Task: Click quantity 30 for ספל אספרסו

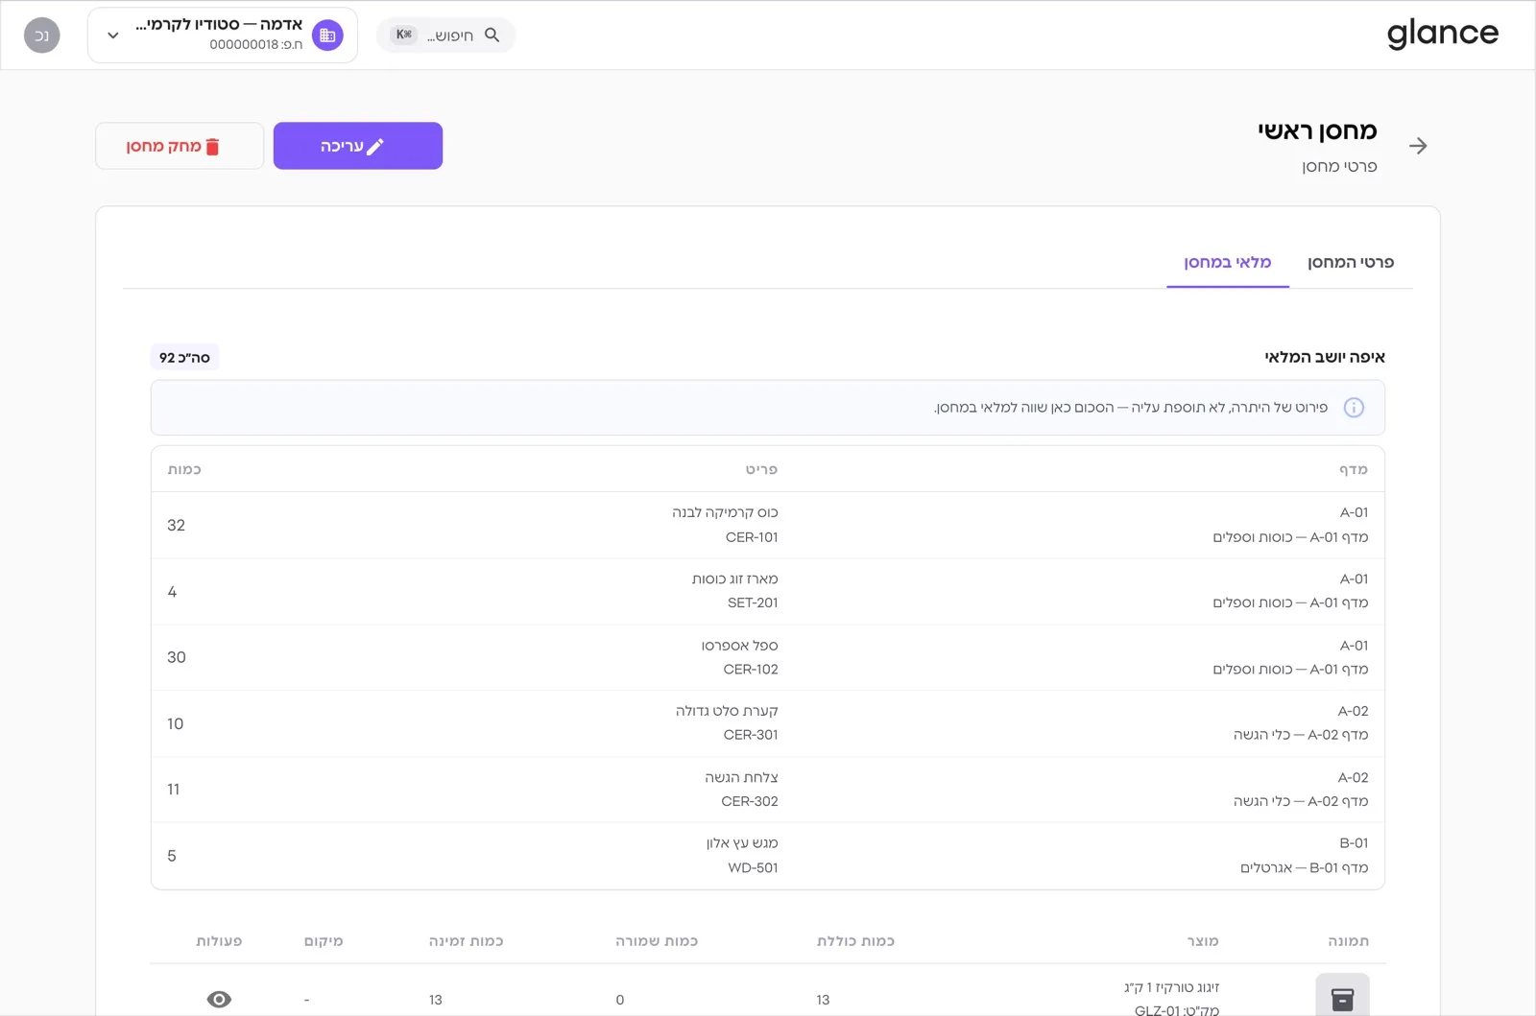Action: click(x=177, y=657)
